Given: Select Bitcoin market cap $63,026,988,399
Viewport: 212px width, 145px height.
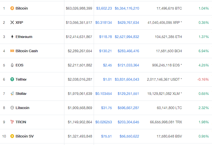Looking at the screenshot, I should coord(79,8).
